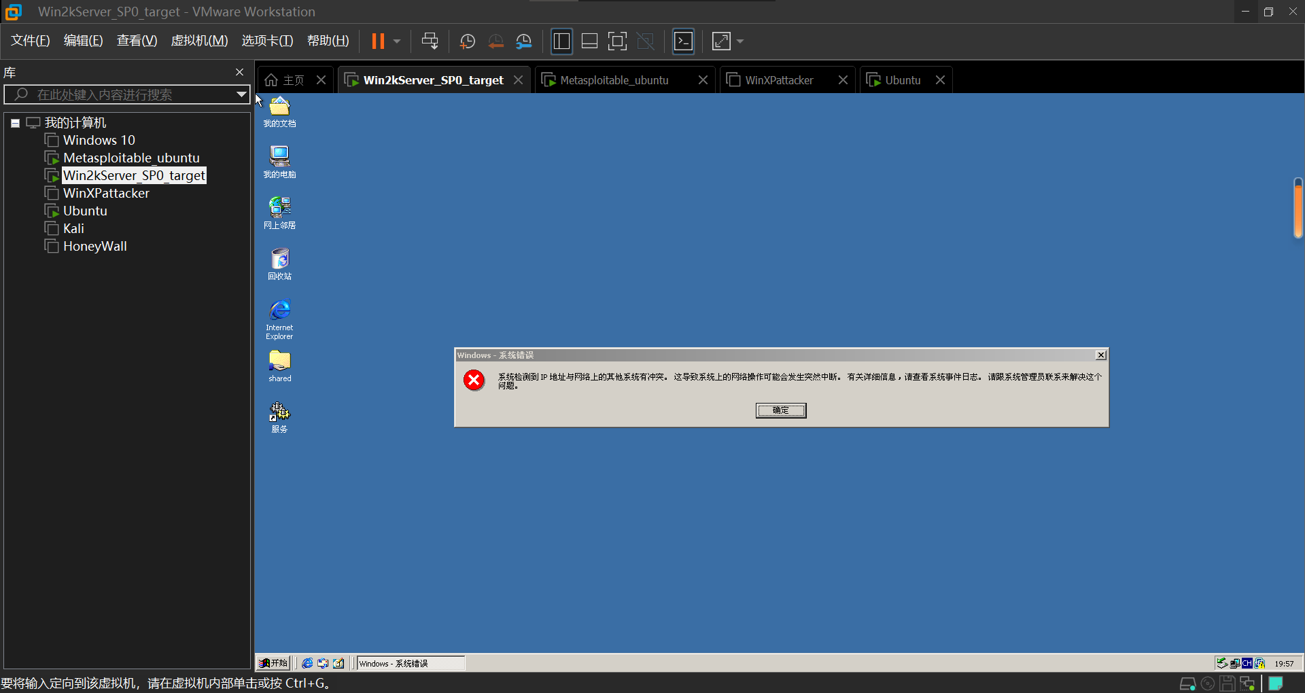This screenshot has width=1305, height=693.
Task: Select 我的计算机 in the library tree
Action: 75,122
